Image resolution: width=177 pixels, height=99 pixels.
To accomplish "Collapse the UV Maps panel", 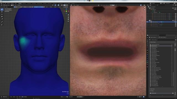I will point(152,91).
